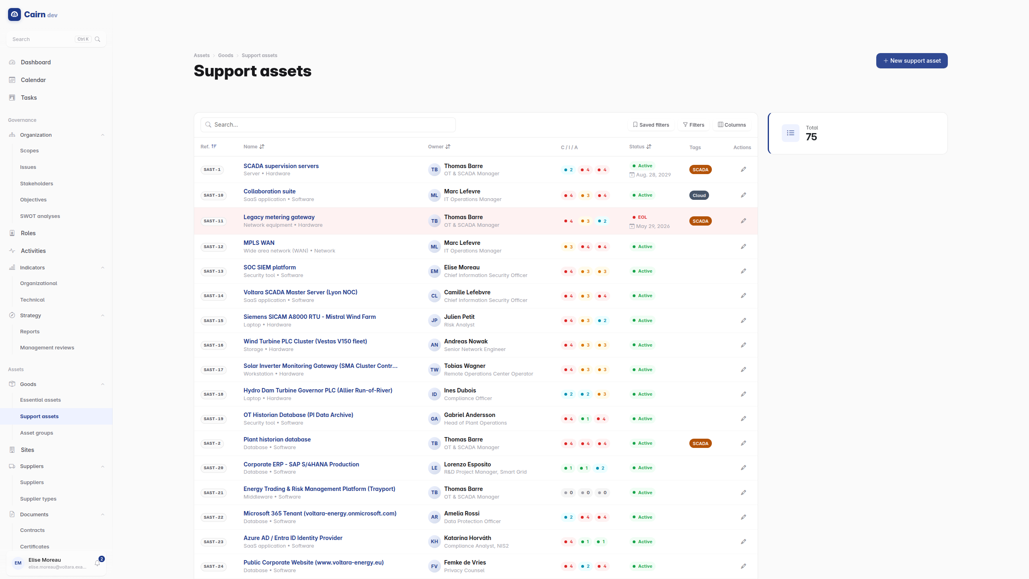Click pencil icon for SAST-21 row
The height and width of the screenshot is (579, 1029).
(743, 493)
